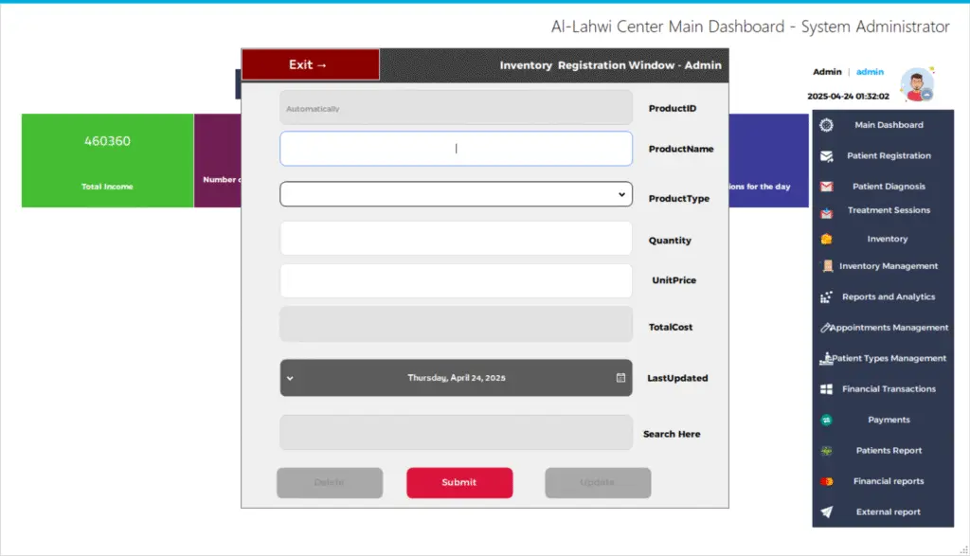Click the Payments round teal icon
970x556 pixels.
[x=826, y=420]
